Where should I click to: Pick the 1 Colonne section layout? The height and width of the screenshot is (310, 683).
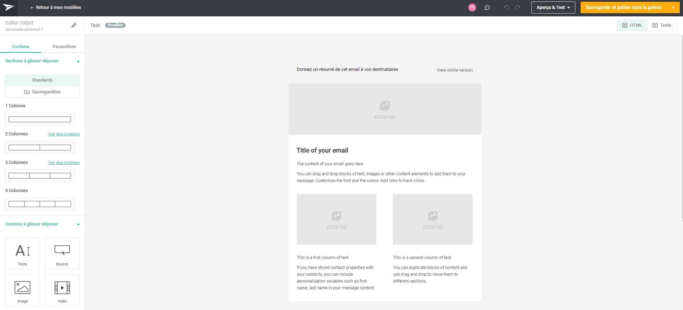point(40,119)
